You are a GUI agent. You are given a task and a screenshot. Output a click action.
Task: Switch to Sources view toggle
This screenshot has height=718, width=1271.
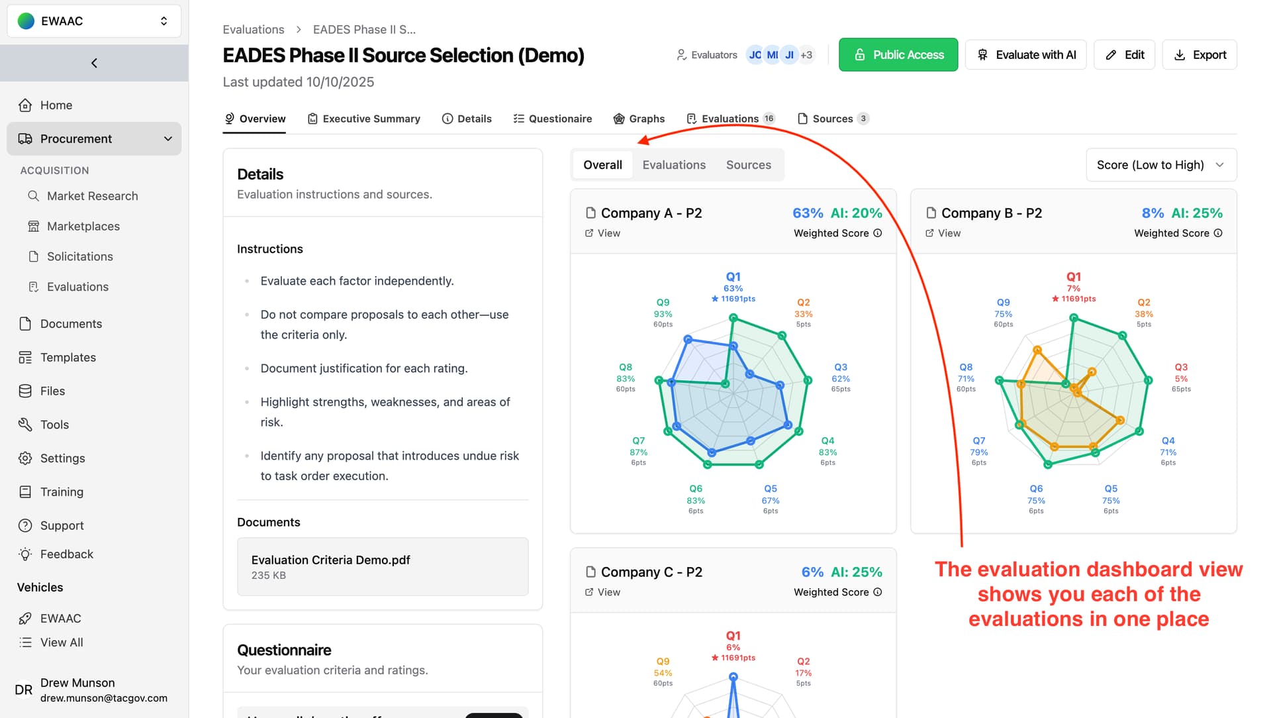tap(748, 165)
